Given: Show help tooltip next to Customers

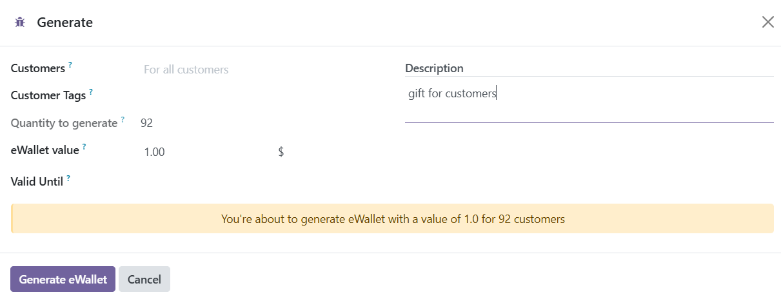Looking at the screenshot, I should tap(70, 65).
